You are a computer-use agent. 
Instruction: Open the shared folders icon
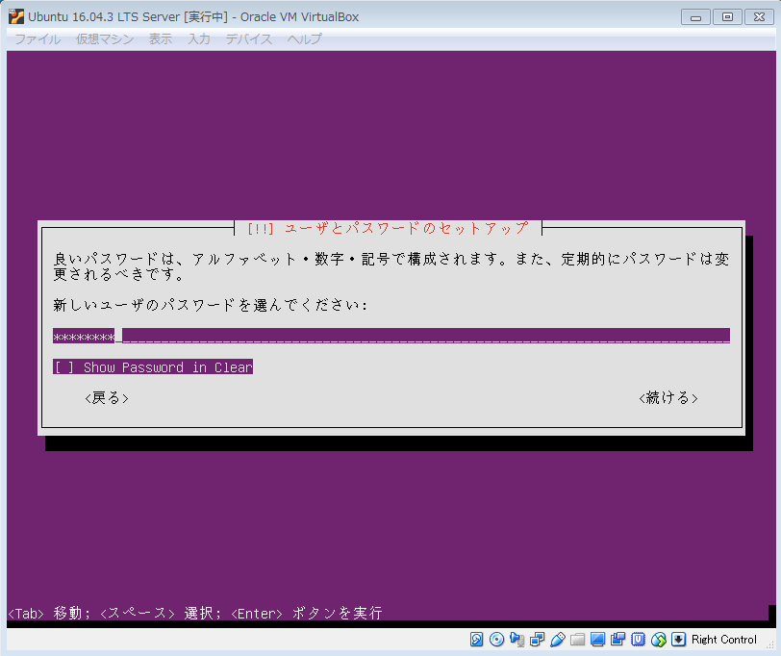[x=578, y=640]
